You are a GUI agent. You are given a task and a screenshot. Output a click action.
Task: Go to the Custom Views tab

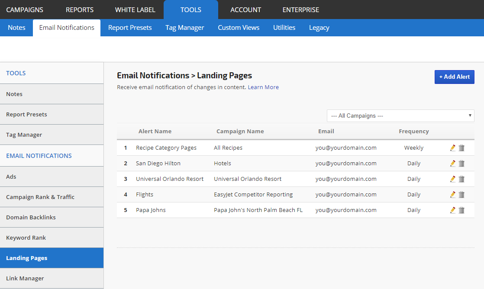pyautogui.click(x=239, y=28)
